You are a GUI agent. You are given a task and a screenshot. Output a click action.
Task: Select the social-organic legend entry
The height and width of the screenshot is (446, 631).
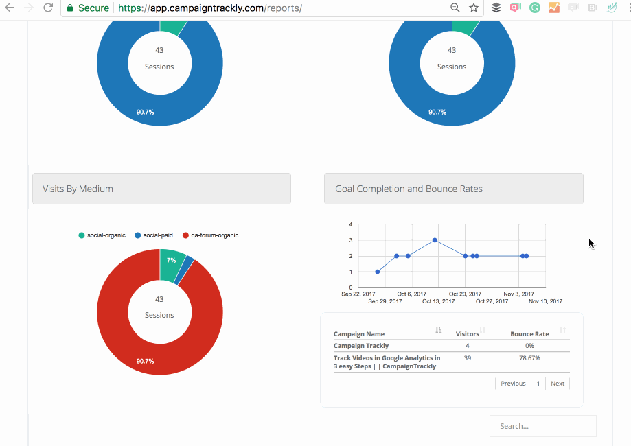(x=103, y=235)
